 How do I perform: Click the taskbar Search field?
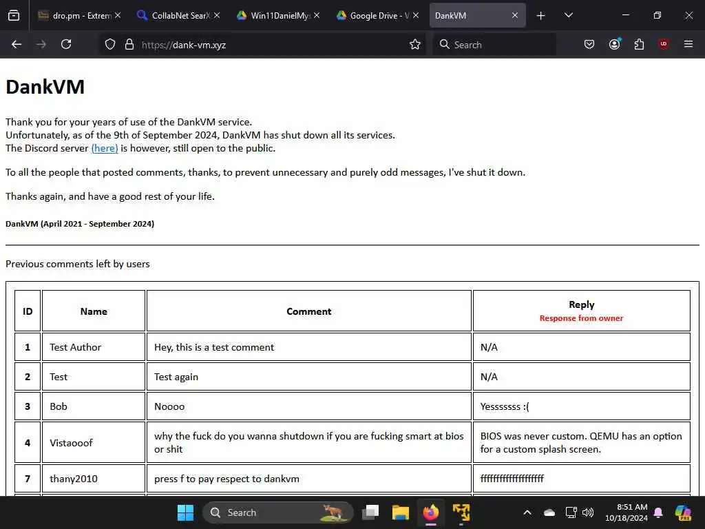click(278, 512)
